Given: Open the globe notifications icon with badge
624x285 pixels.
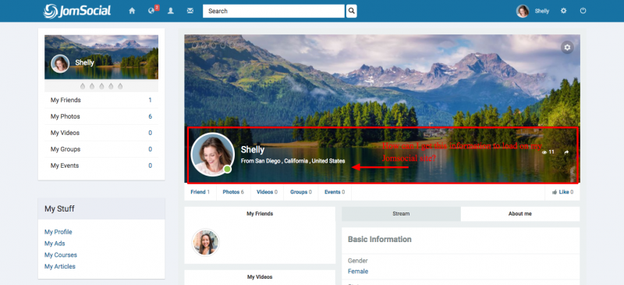Looking at the screenshot, I should tap(152, 10).
